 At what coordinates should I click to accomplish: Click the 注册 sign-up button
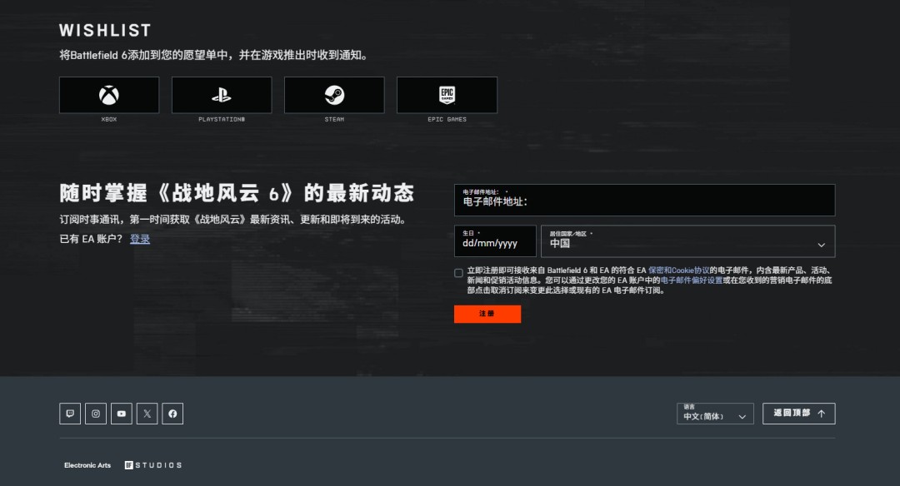[x=487, y=314]
